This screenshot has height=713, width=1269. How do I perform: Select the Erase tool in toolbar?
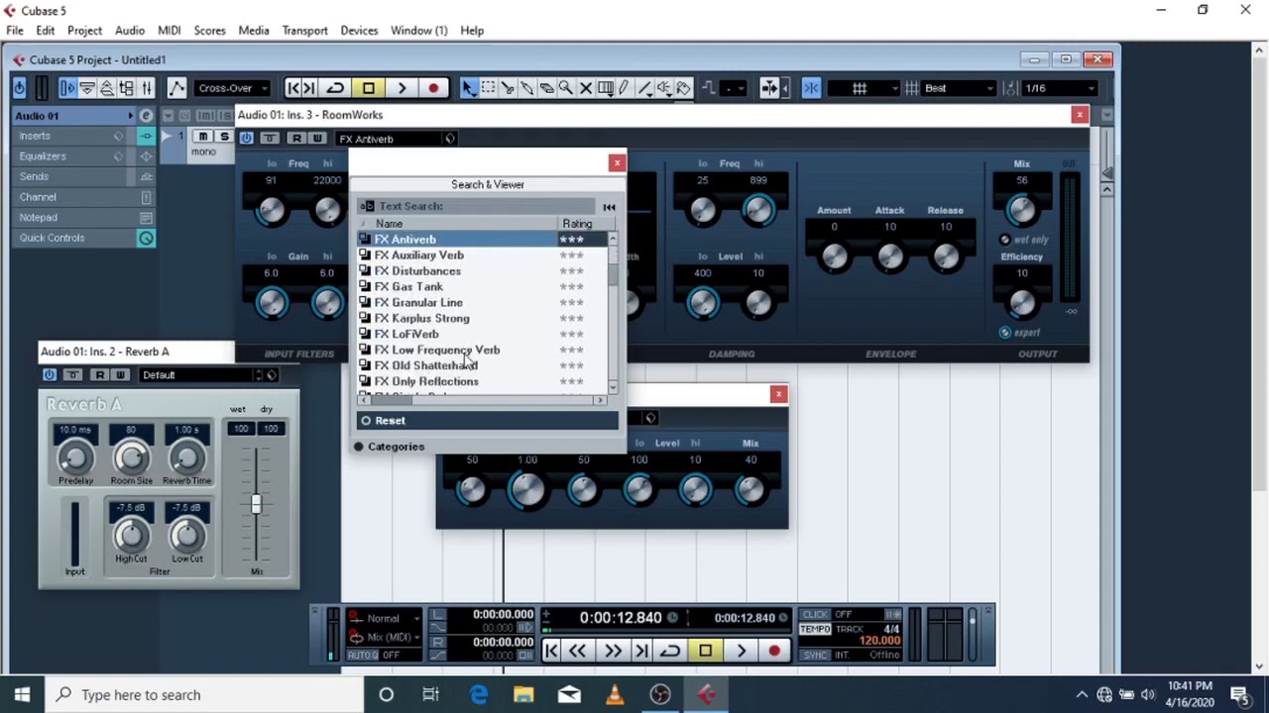click(x=546, y=88)
